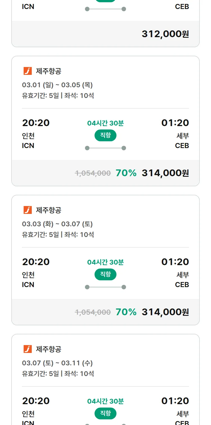Screen dimensions: 211x425
Task: Click the route line on the 03.01 flight
Action: 105,148
